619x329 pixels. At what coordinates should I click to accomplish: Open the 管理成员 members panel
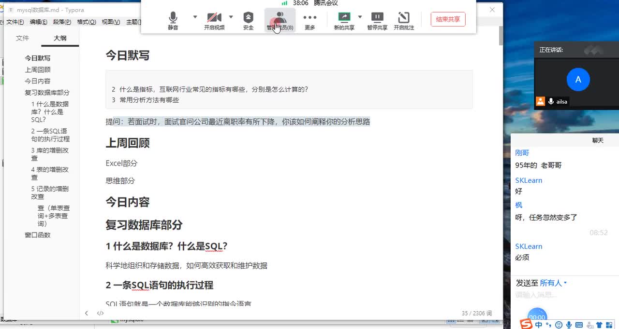pos(280,21)
